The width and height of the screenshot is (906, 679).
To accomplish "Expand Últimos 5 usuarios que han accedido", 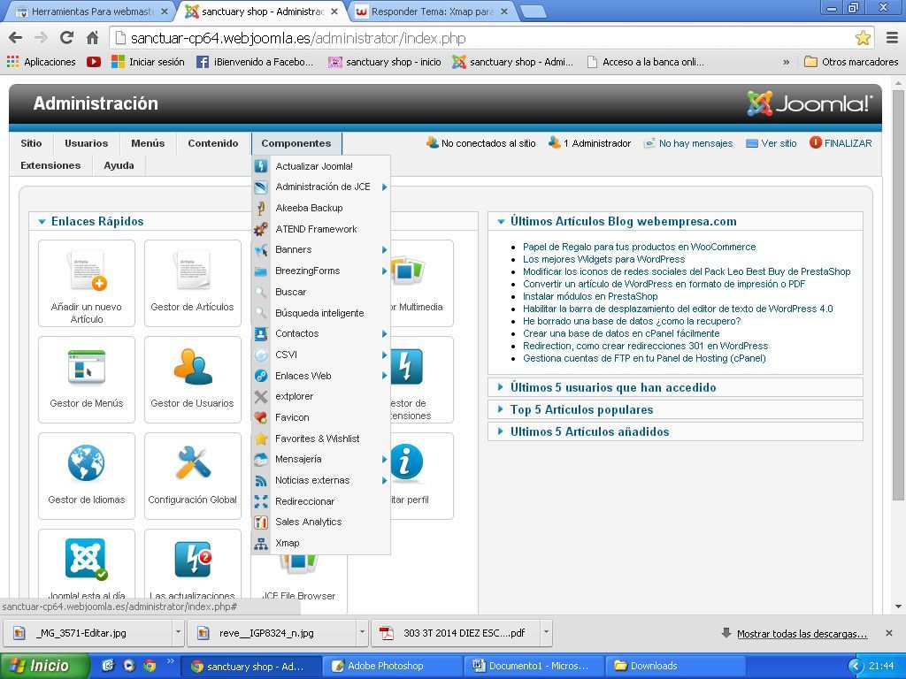I will [x=501, y=387].
